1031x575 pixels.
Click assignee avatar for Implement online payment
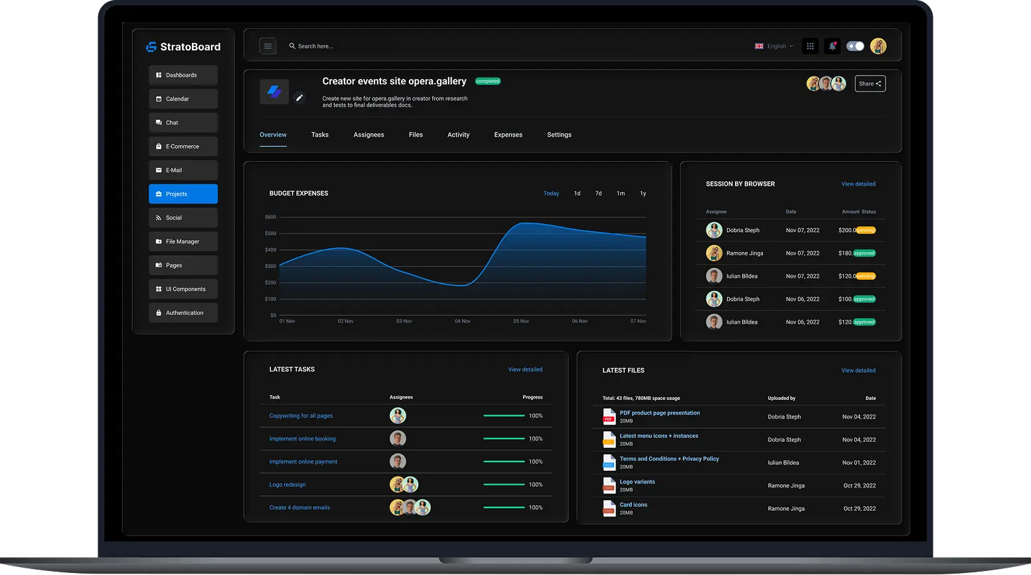click(x=398, y=462)
